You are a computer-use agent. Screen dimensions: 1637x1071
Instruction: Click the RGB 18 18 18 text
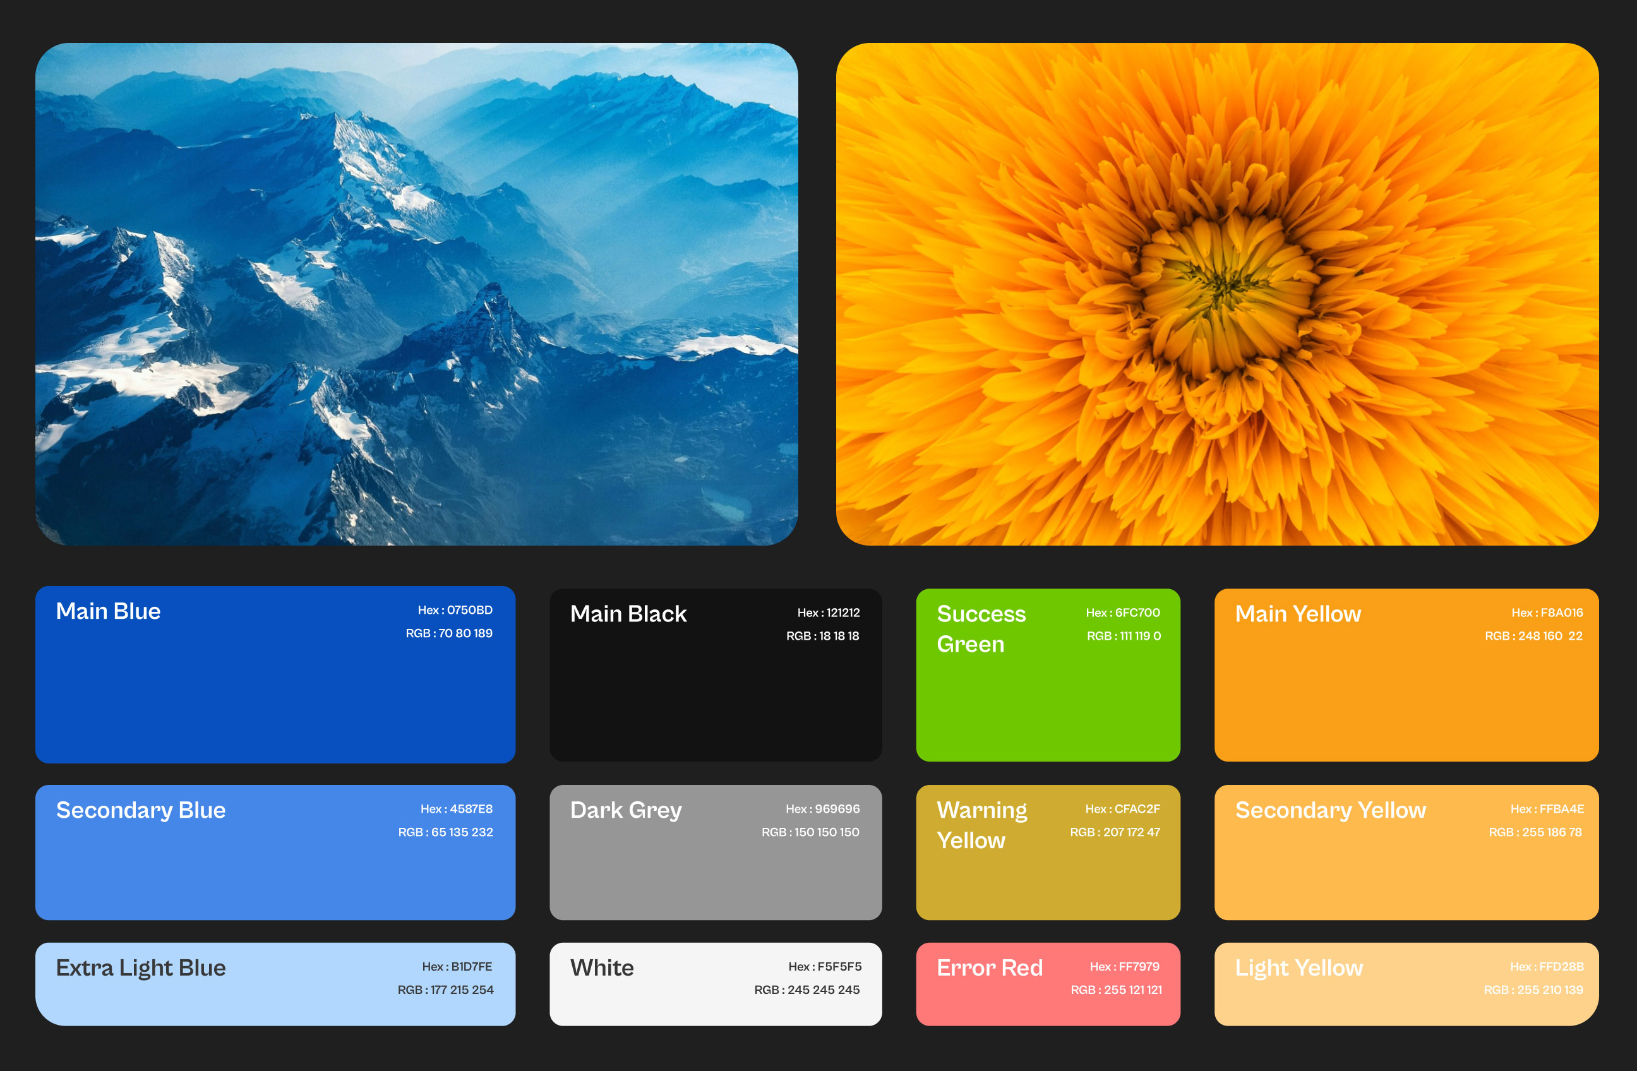pos(823,637)
